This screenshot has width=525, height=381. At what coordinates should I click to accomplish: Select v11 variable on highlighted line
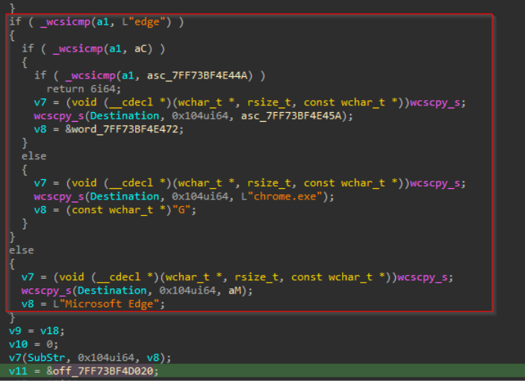point(18,371)
